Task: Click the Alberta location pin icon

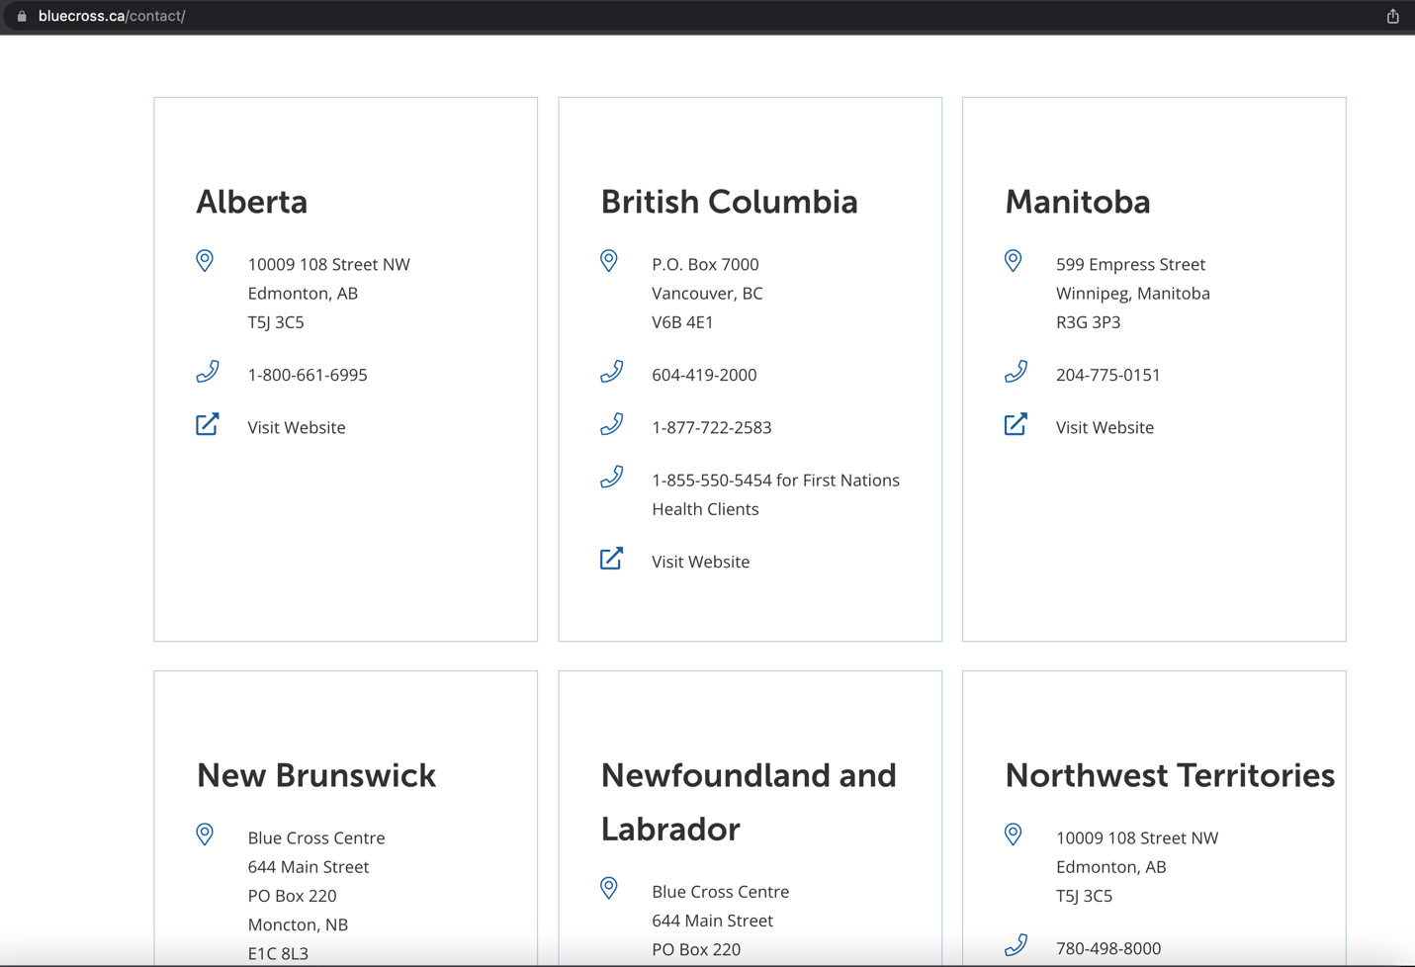Action: tap(205, 261)
